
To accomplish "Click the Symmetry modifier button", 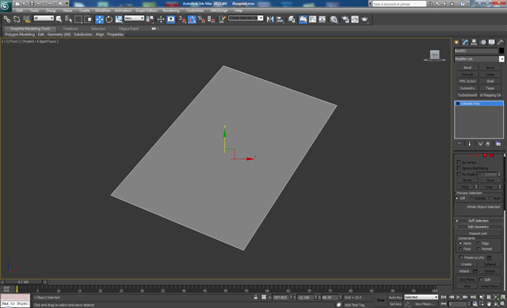I will 467,88.
